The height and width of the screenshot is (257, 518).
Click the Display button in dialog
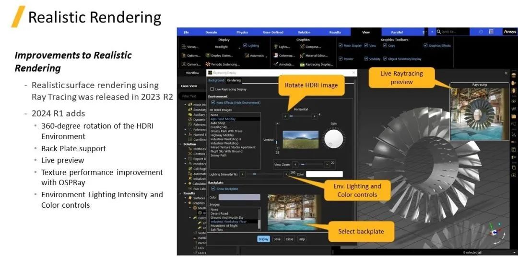(263, 239)
